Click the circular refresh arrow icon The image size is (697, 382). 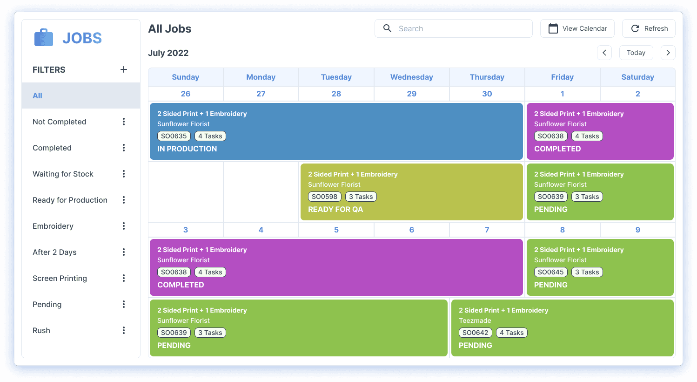635,28
